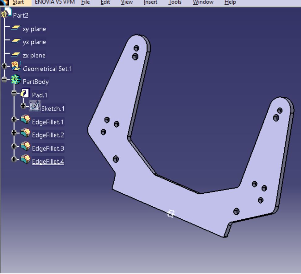Open the View menu
This screenshot has width=301, height=274.
127,2
